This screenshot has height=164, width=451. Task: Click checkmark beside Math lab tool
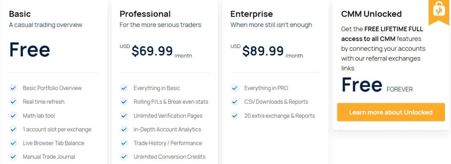[x=13, y=115]
